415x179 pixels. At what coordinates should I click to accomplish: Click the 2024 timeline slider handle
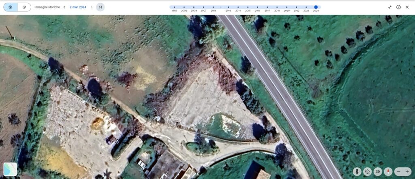pos(316,7)
